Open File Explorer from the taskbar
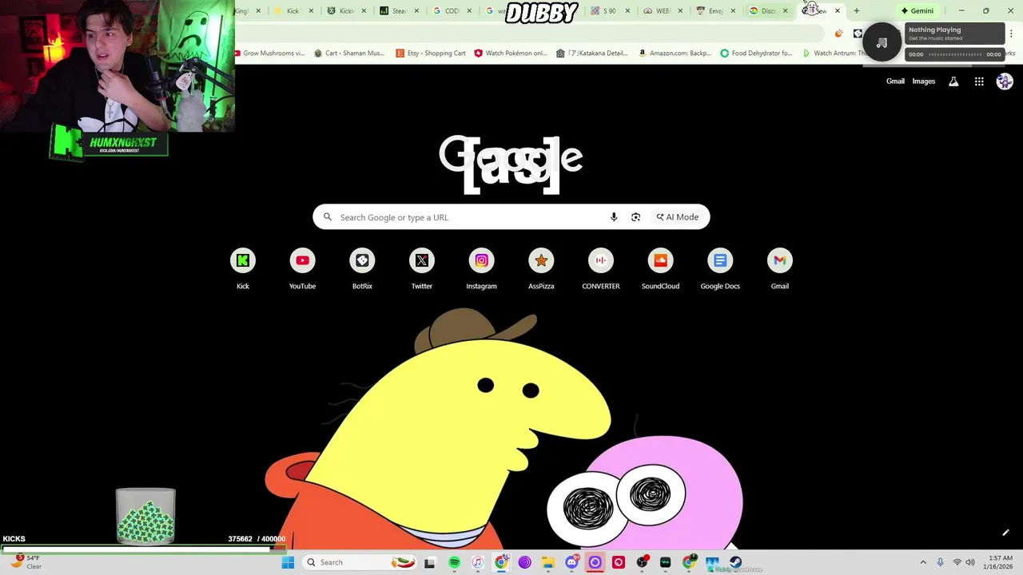This screenshot has width=1023, height=575. (547, 562)
